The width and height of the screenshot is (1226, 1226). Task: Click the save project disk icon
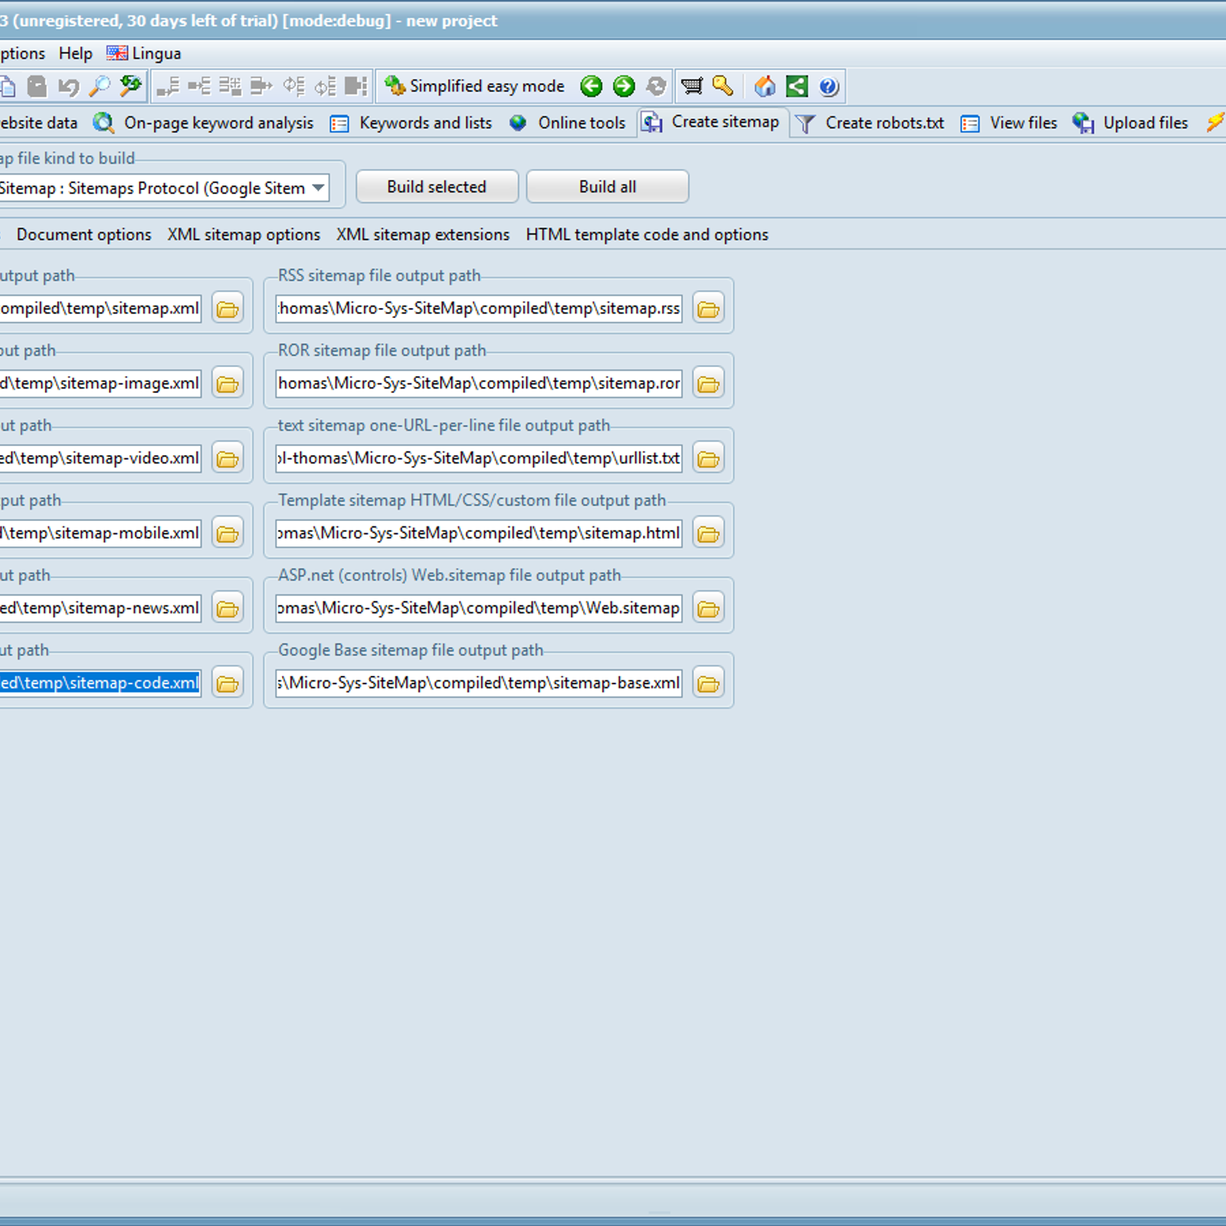point(37,86)
